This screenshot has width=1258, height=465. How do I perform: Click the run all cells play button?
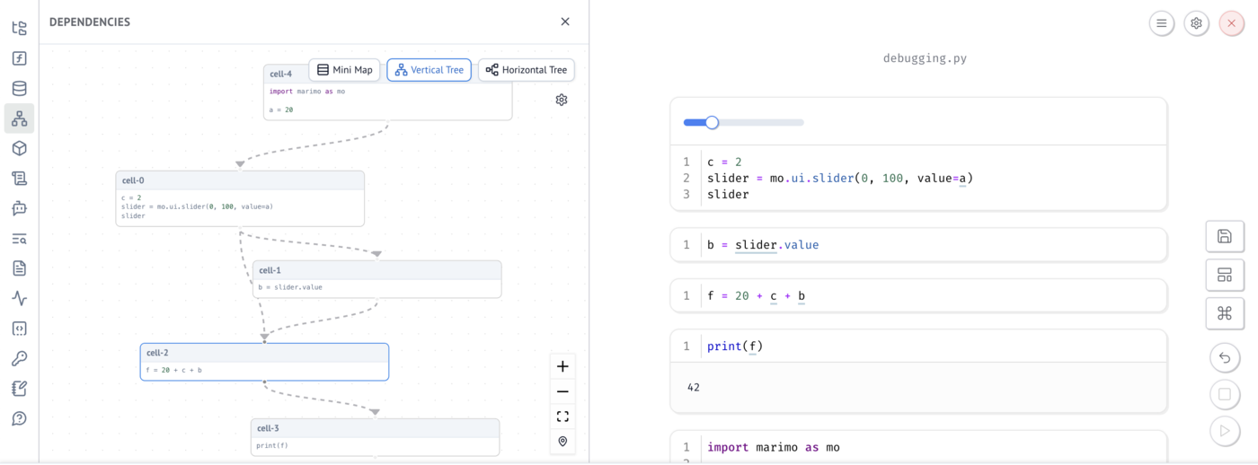[x=1224, y=431]
